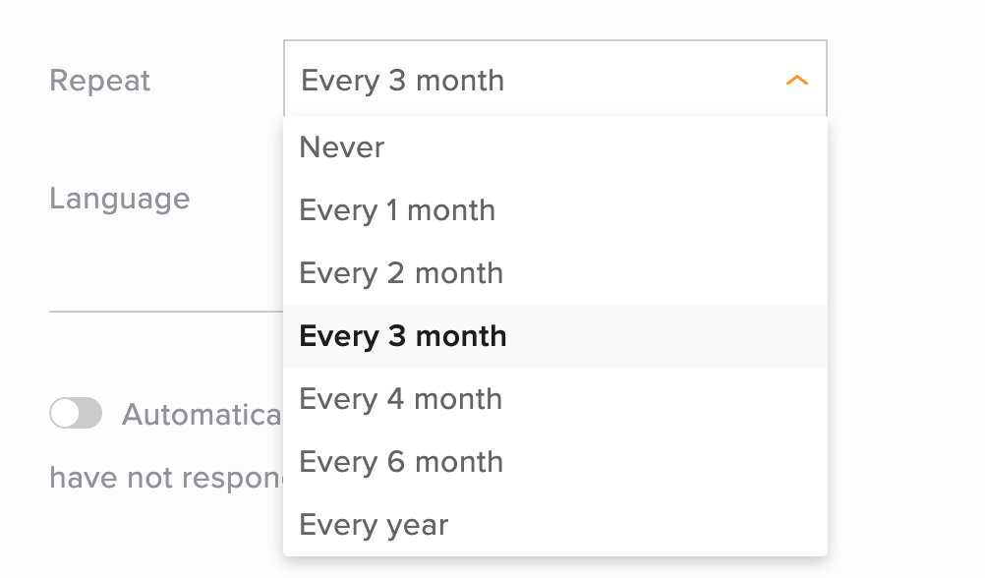Click the Repeat combo box field
Screen dimensions: 985x578
point(554,80)
